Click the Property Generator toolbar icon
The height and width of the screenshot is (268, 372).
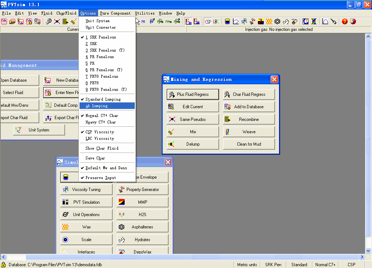point(252,21)
